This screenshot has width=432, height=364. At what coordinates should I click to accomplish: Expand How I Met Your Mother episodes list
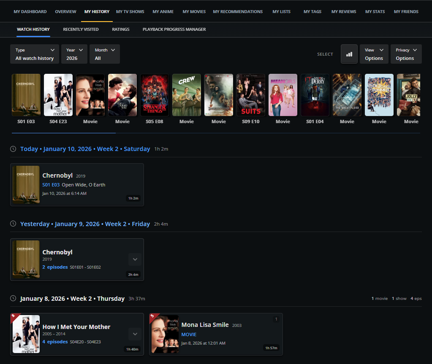click(x=135, y=334)
